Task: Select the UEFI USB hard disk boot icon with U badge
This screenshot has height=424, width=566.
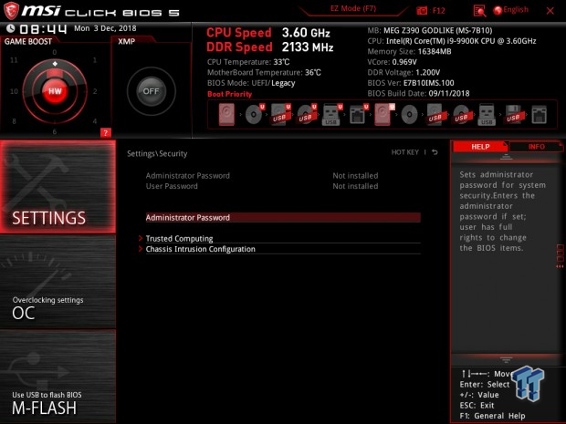Action: coord(280,115)
